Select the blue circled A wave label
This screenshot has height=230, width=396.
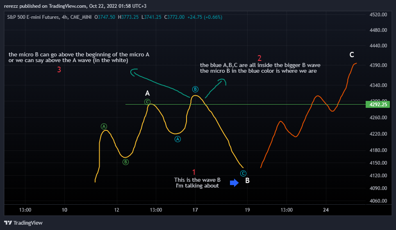tap(178, 139)
